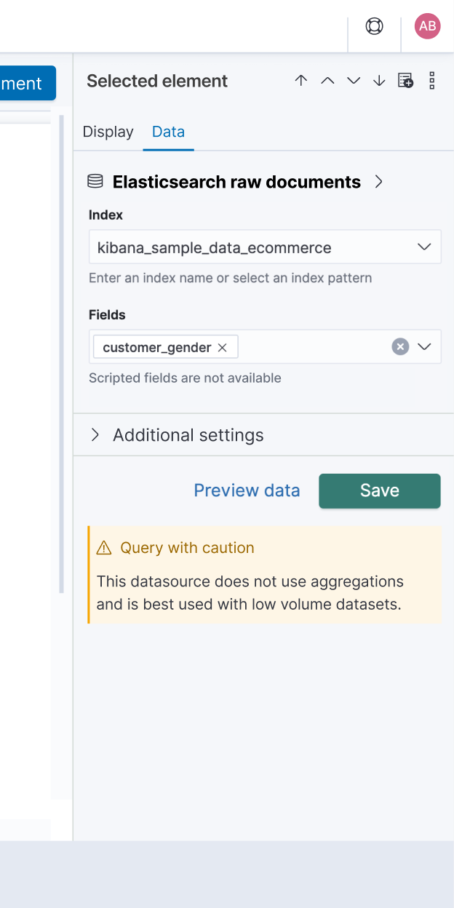The width and height of the screenshot is (454, 908).
Task: Expand the Additional settings section
Action: (95, 434)
